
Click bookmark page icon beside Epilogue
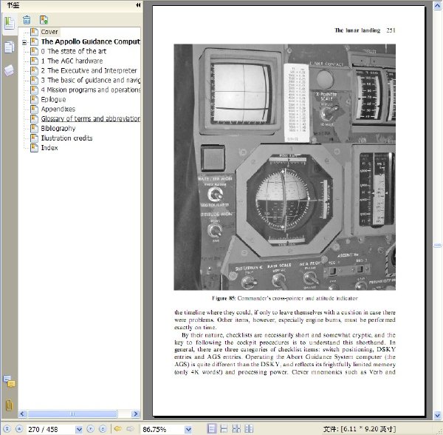tap(34, 99)
